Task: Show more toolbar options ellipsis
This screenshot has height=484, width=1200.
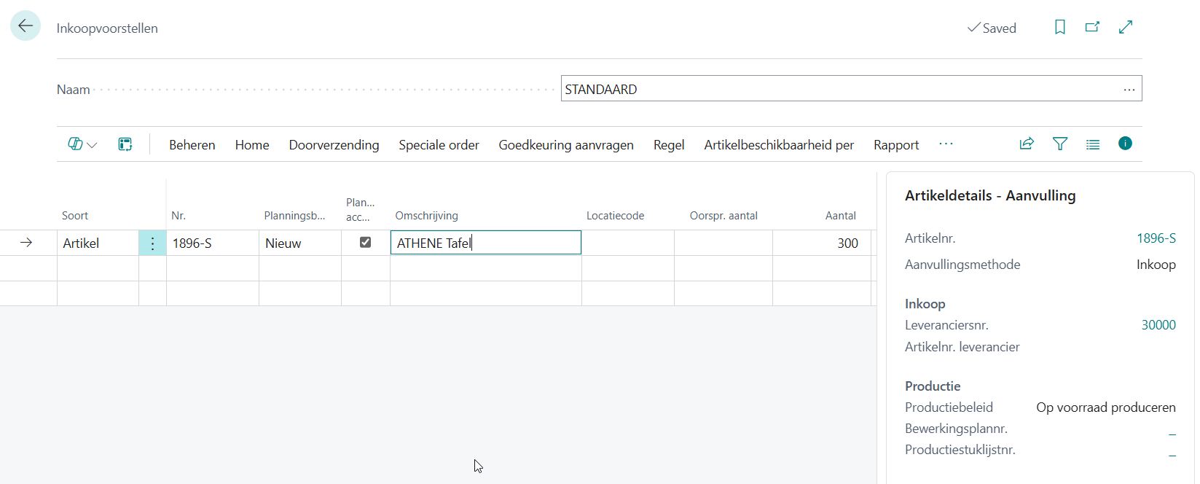Action: pos(946,144)
